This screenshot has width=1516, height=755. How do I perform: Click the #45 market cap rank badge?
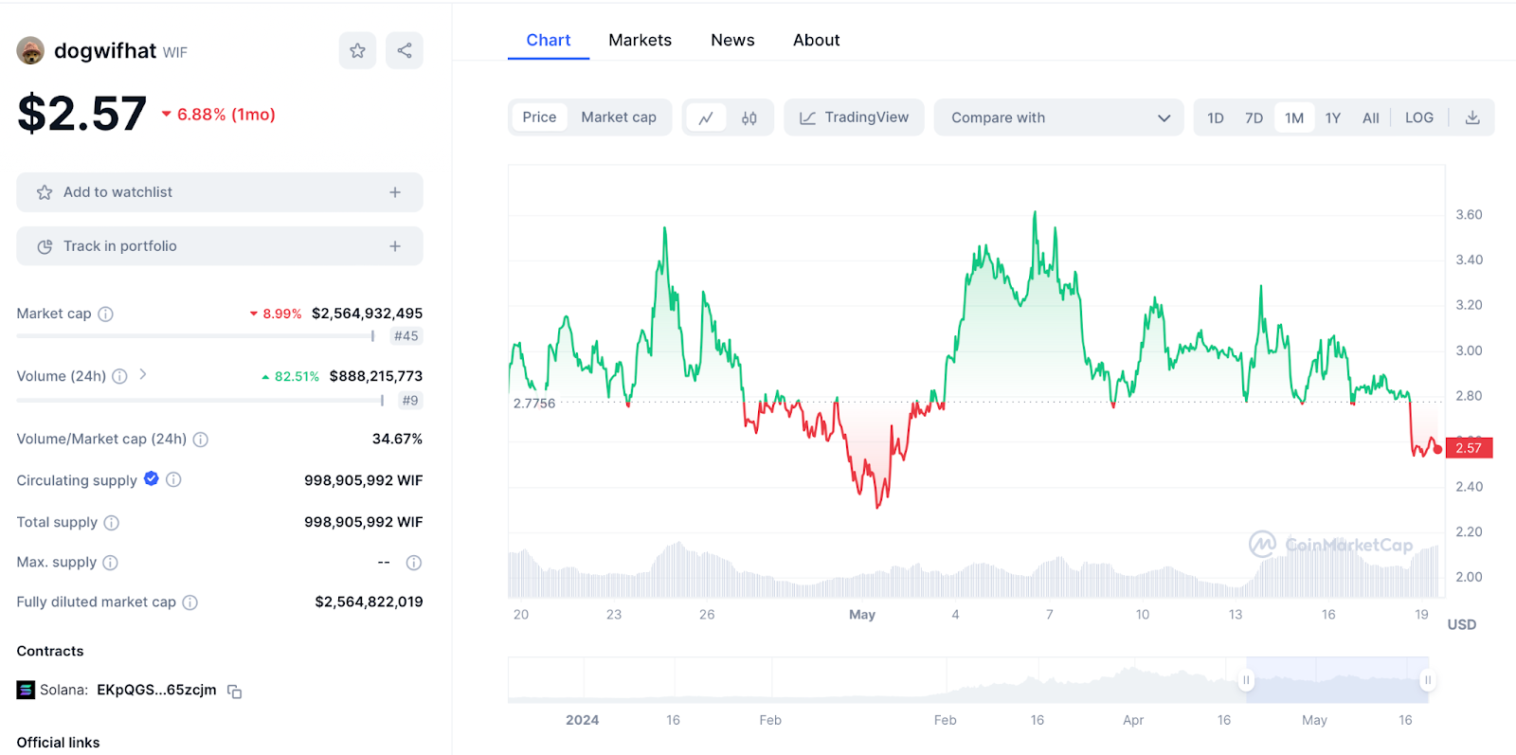click(x=406, y=336)
